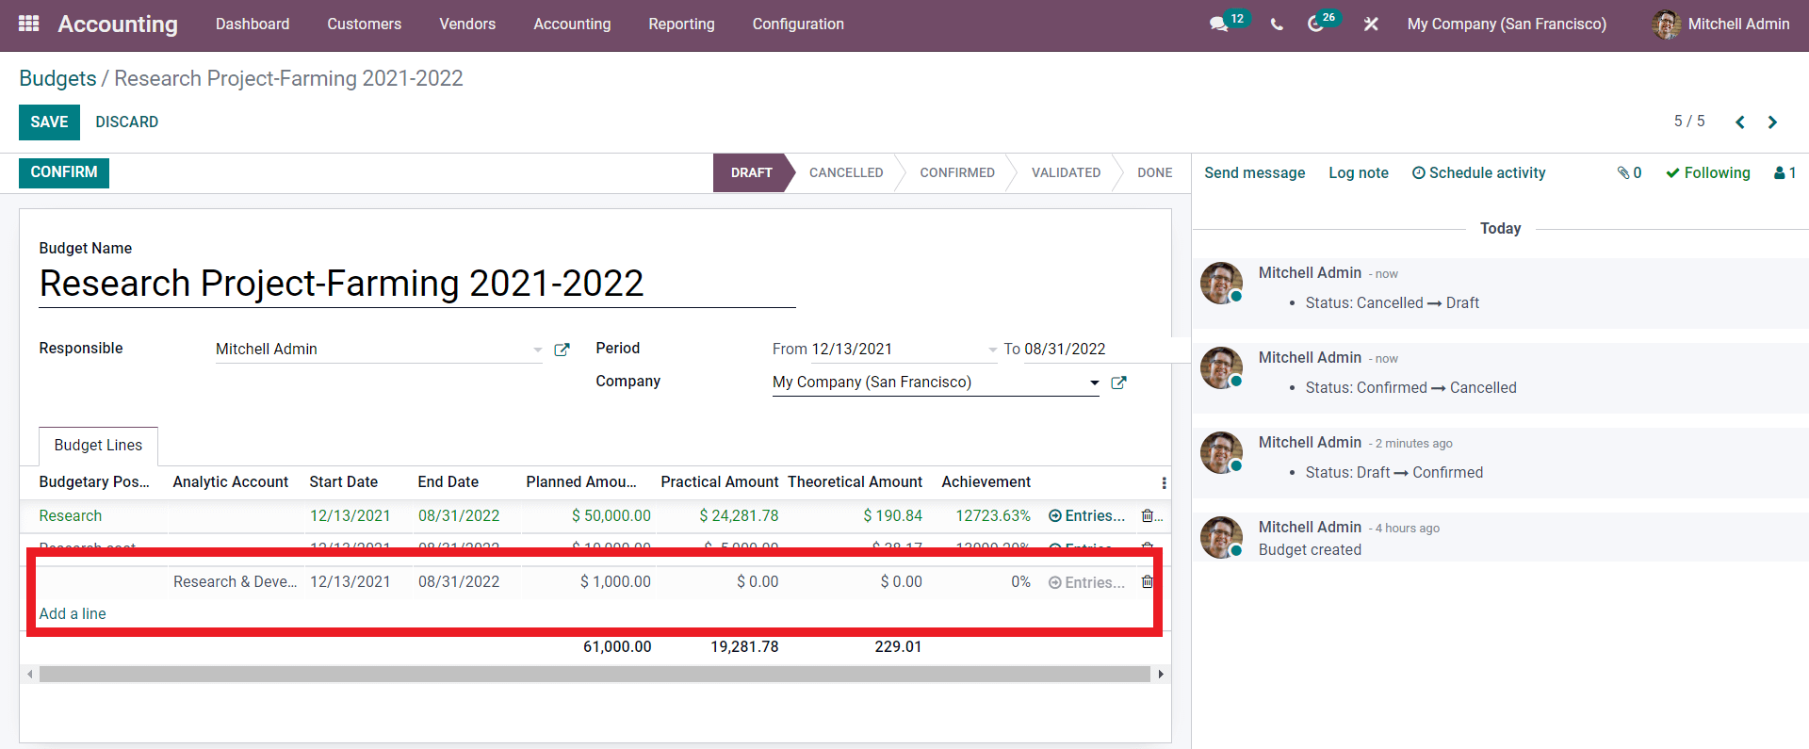Open Responsible external link icon

(562, 350)
